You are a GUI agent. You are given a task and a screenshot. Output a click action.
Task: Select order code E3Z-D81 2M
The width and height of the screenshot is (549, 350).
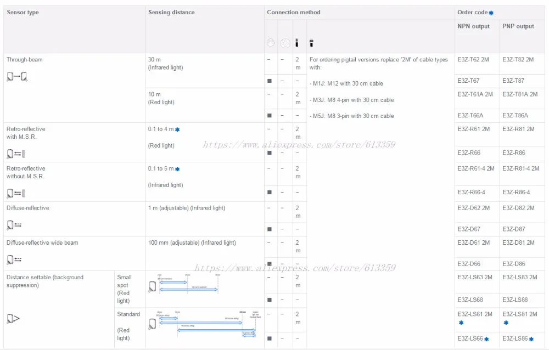518,242
